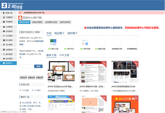Click the MIP主题 circle icon

pos(85,42)
